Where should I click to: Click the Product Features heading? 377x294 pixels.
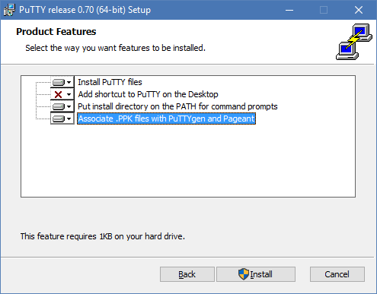tap(56, 32)
